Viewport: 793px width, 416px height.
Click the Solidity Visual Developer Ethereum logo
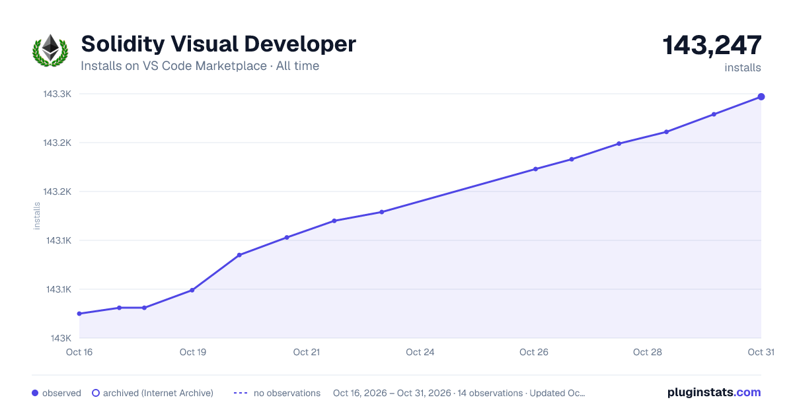tap(50, 51)
